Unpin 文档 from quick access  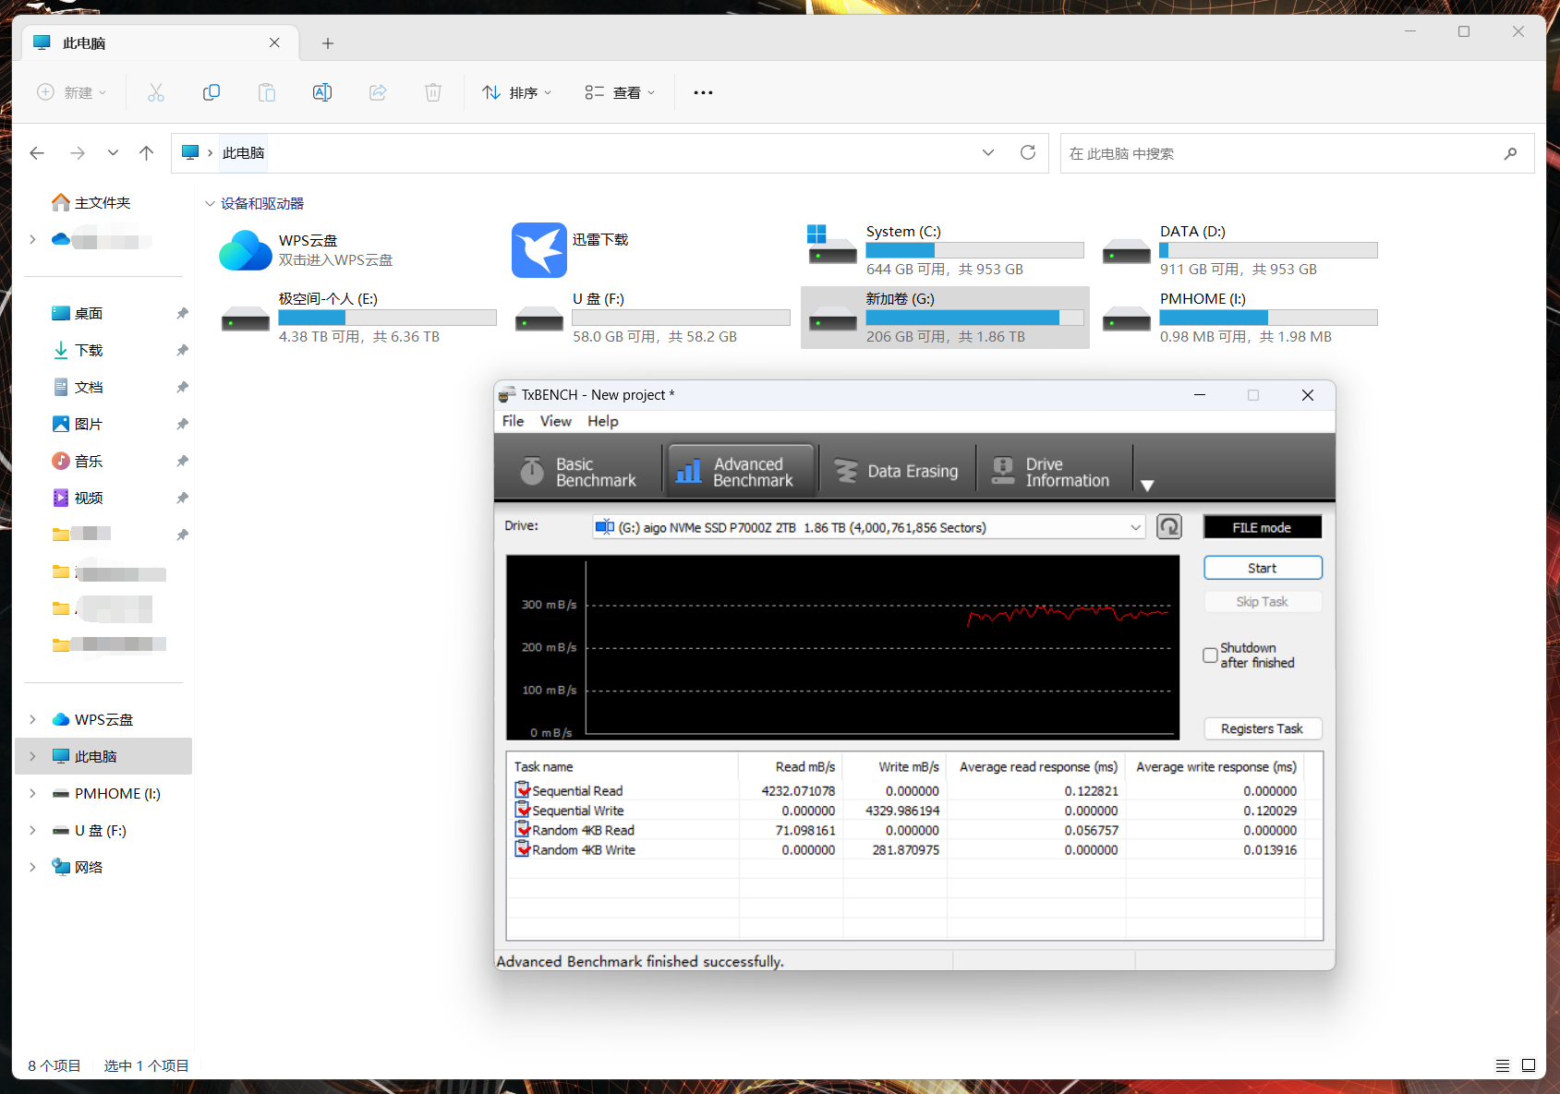[182, 388]
